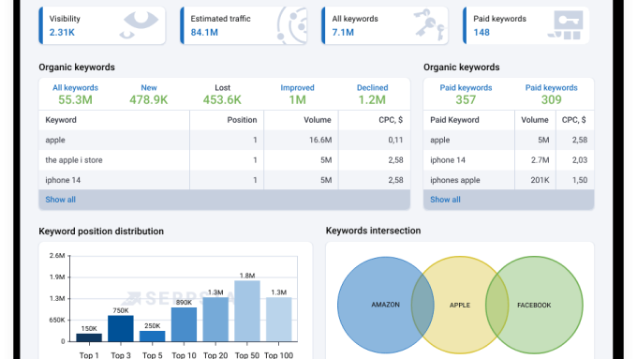Select the Paid keywords 309 tab

(x=551, y=95)
